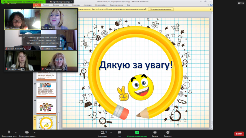
Task: Select slide 29 thumbnail
Action: [46, 90]
